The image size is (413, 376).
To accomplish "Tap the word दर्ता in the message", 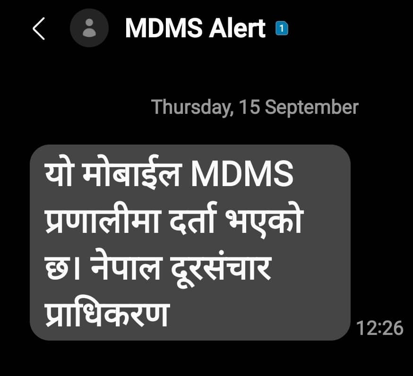I will point(192,218).
